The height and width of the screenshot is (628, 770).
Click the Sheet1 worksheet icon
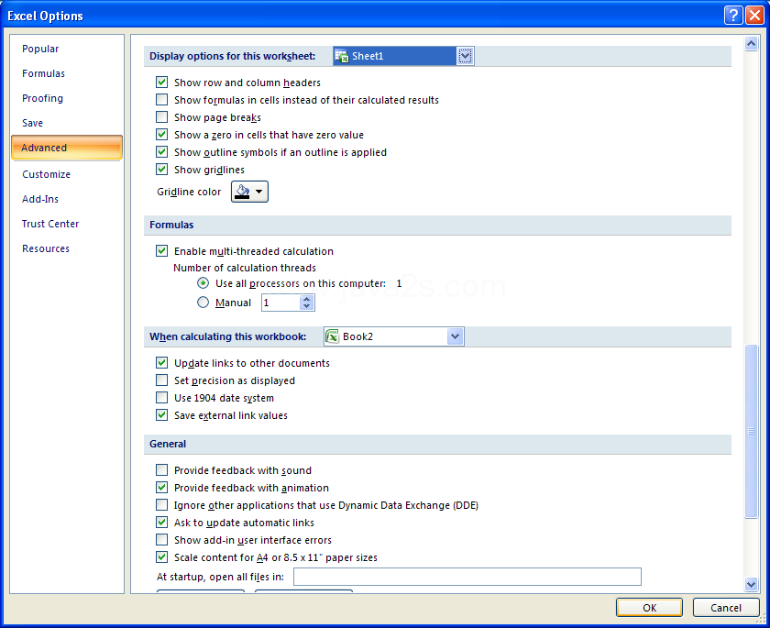click(x=341, y=56)
